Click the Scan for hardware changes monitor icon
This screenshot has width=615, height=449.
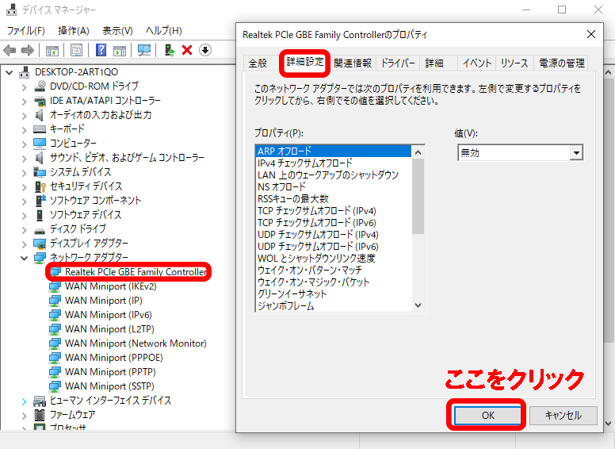pyautogui.click(x=144, y=50)
